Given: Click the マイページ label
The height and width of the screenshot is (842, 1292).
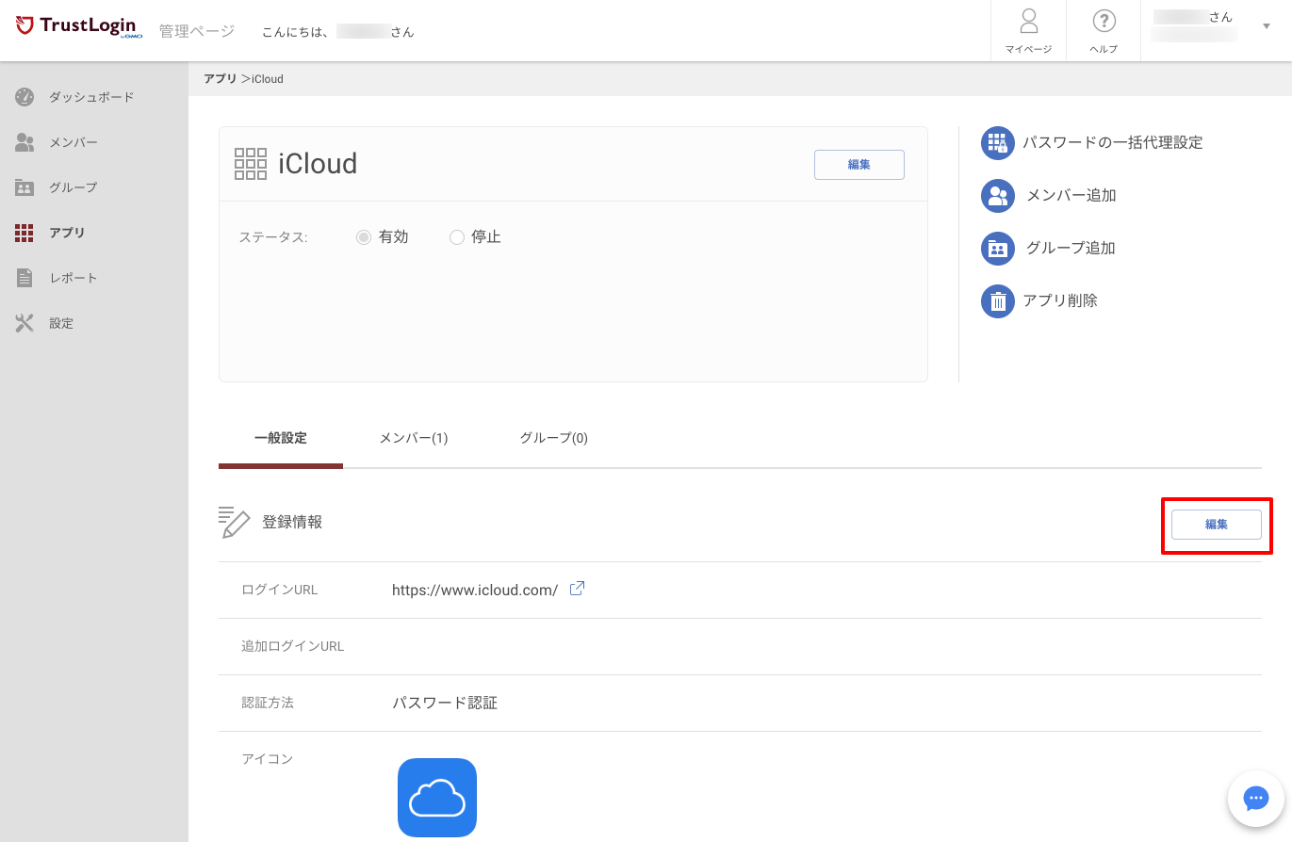Looking at the screenshot, I should [x=1028, y=49].
